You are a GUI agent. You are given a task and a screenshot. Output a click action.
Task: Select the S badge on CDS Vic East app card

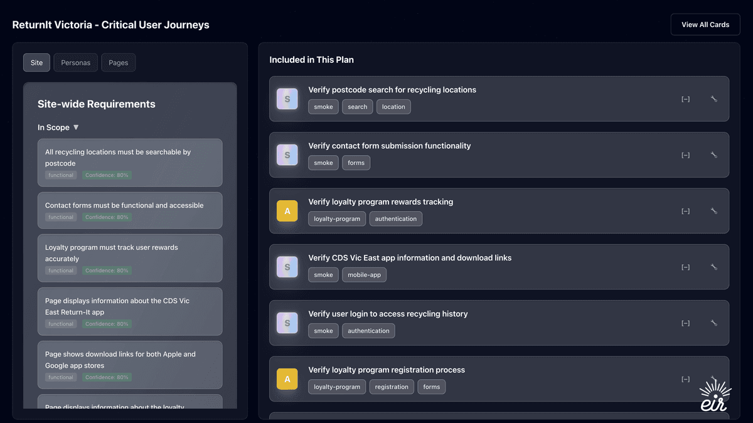[287, 267]
